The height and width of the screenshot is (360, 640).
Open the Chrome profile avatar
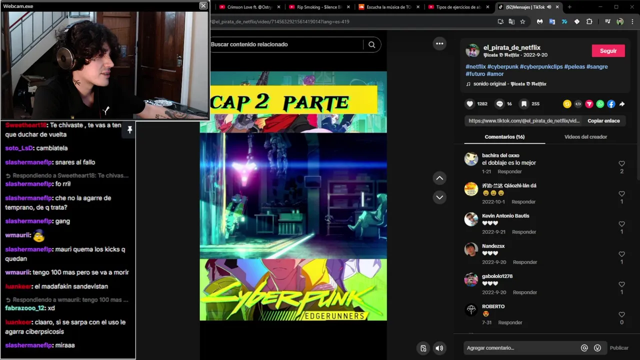(x=620, y=21)
